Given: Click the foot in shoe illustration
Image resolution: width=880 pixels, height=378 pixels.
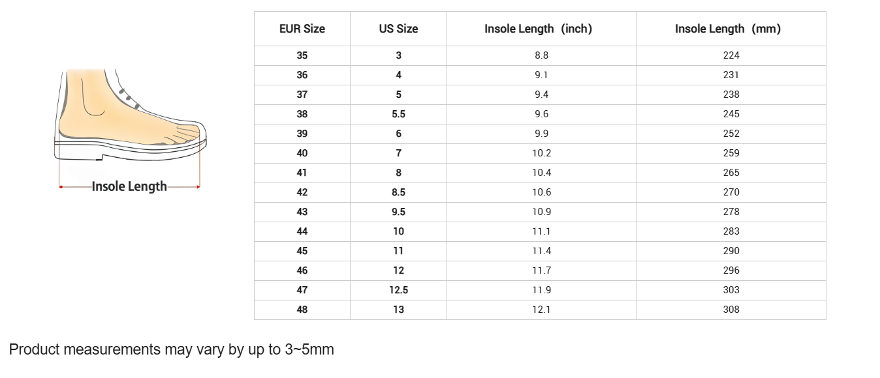Looking at the screenshot, I should coord(131,115).
